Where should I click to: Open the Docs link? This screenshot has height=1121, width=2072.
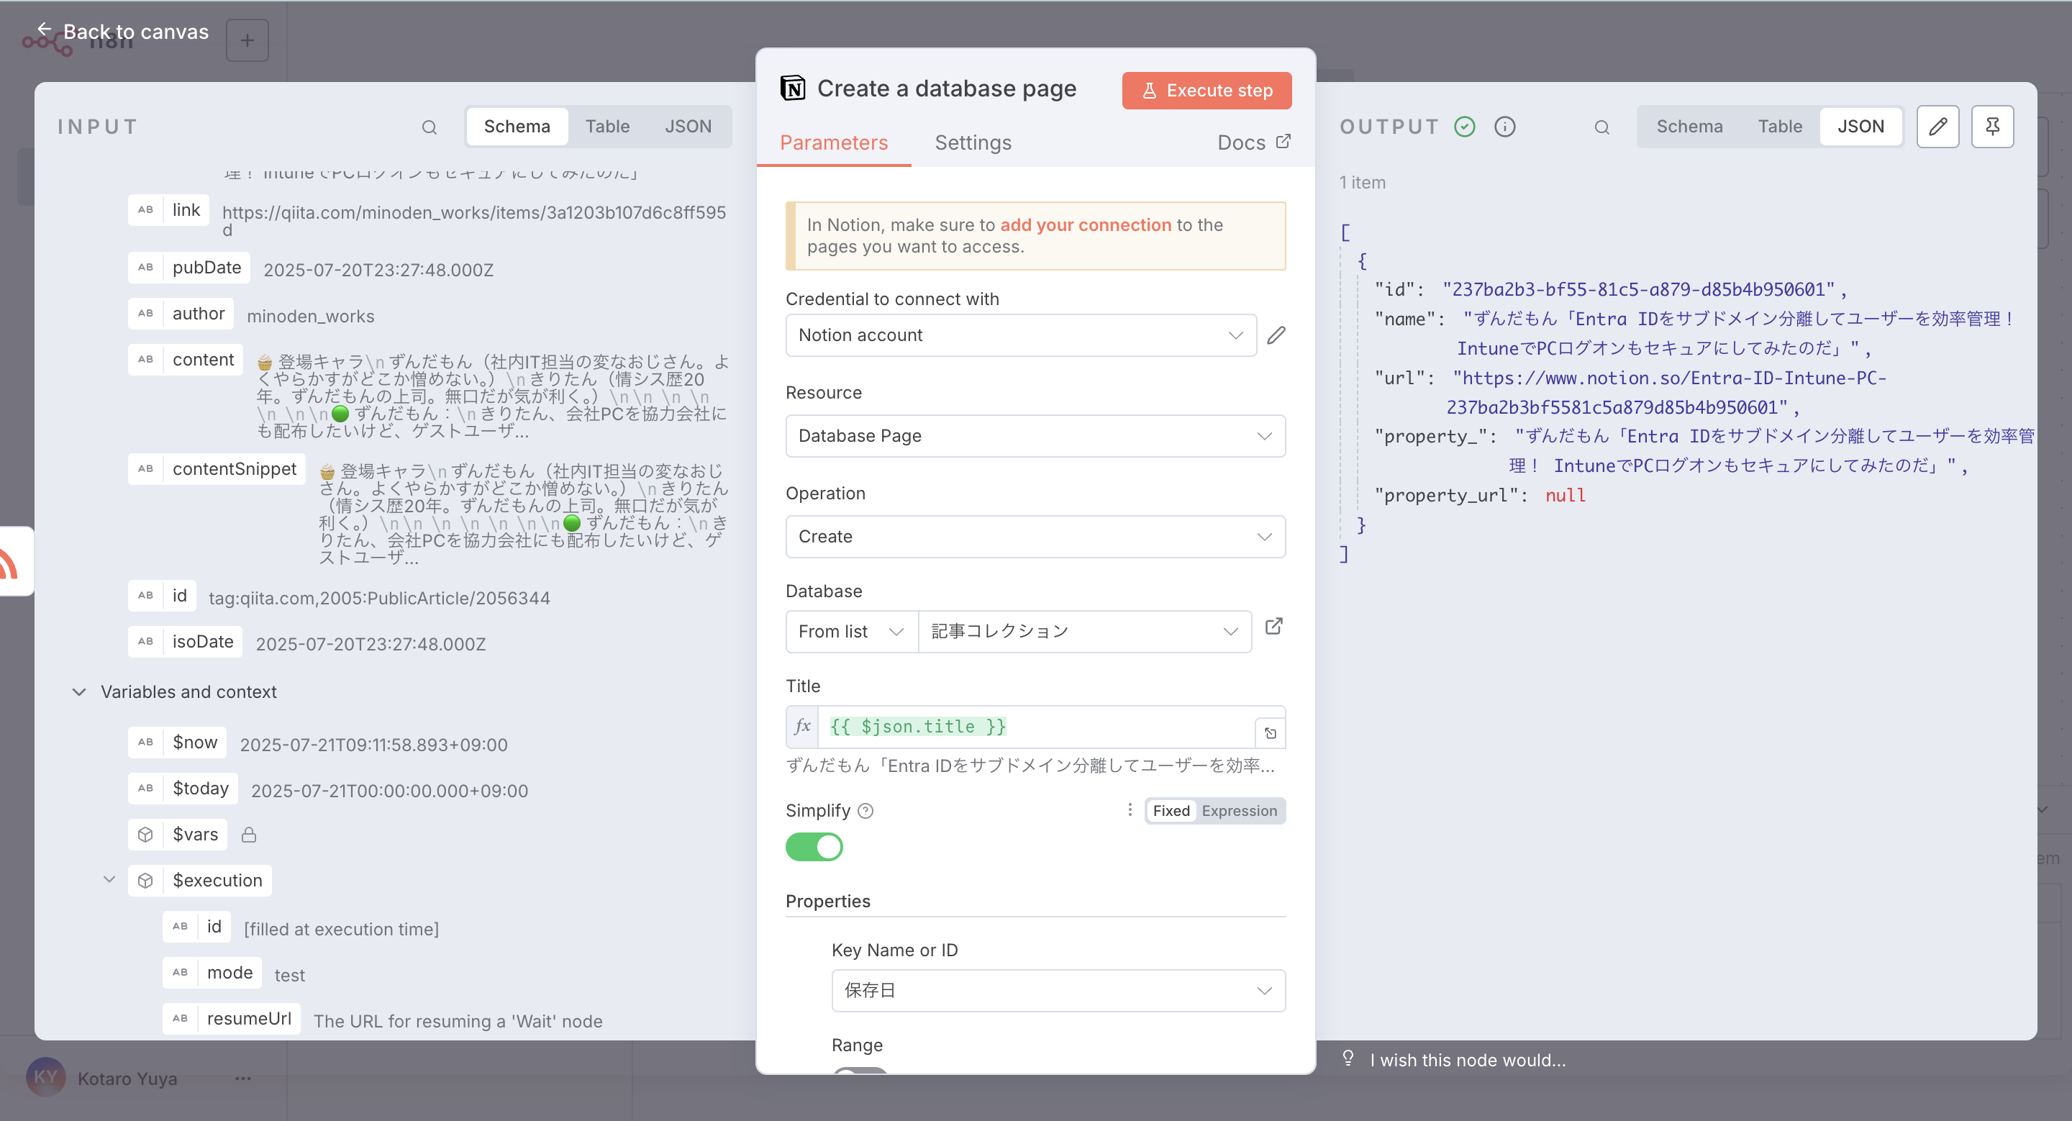(1253, 143)
